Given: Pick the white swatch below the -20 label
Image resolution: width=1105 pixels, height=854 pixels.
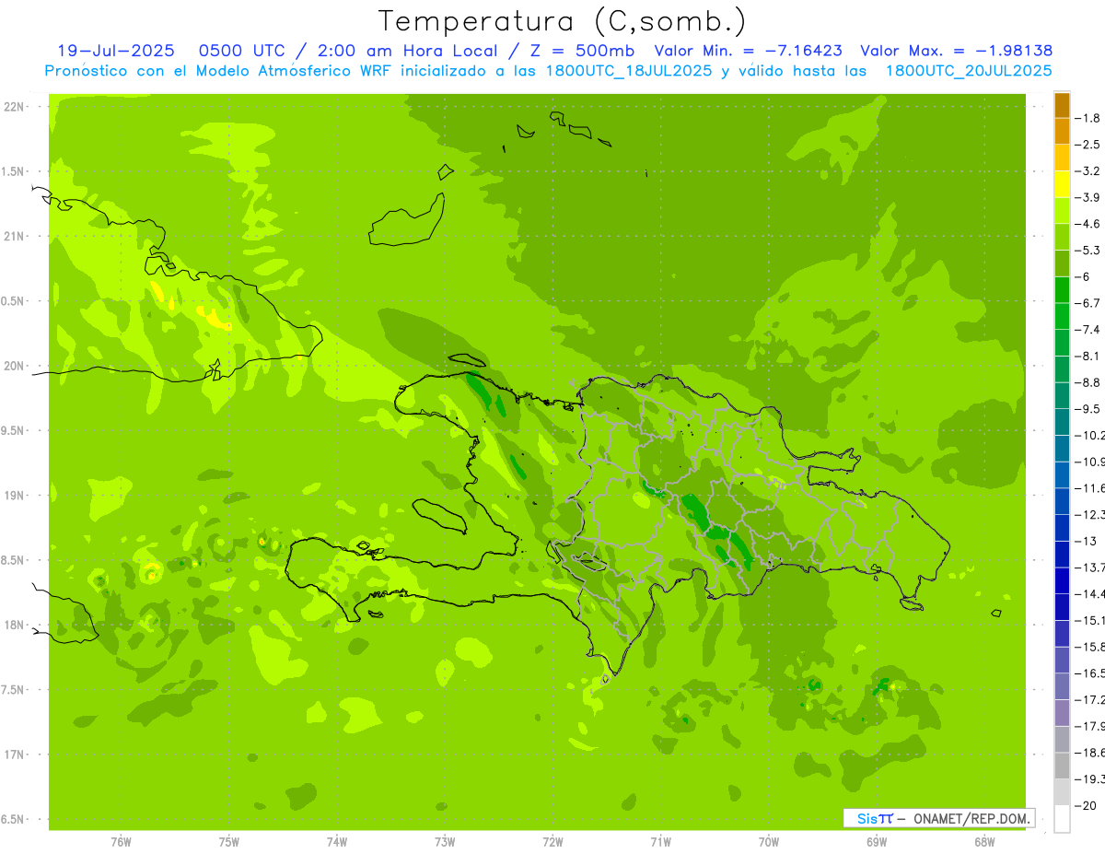Looking at the screenshot, I should (x=1062, y=819).
